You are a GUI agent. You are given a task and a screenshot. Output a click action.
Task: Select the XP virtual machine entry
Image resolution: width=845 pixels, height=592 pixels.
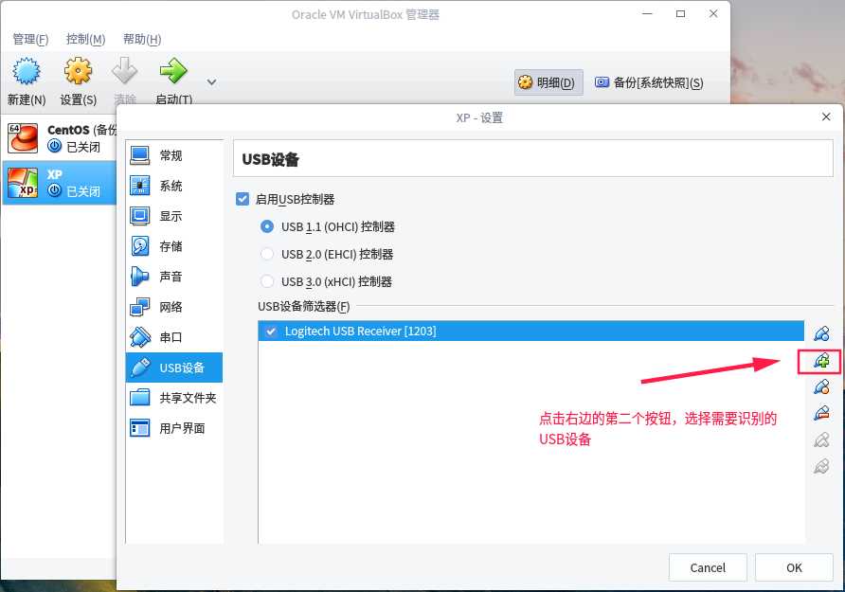pos(60,183)
